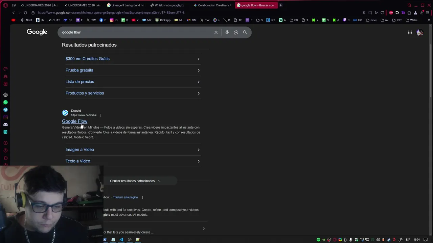Reload the current page
433x243 pixels.
(25, 12)
